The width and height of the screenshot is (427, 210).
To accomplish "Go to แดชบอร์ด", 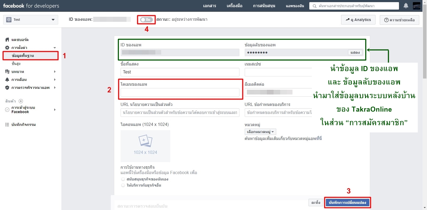I will click(20, 40).
